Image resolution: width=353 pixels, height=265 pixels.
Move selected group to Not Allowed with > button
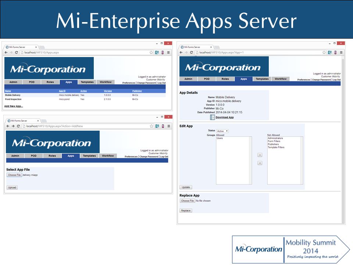tap(260, 155)
